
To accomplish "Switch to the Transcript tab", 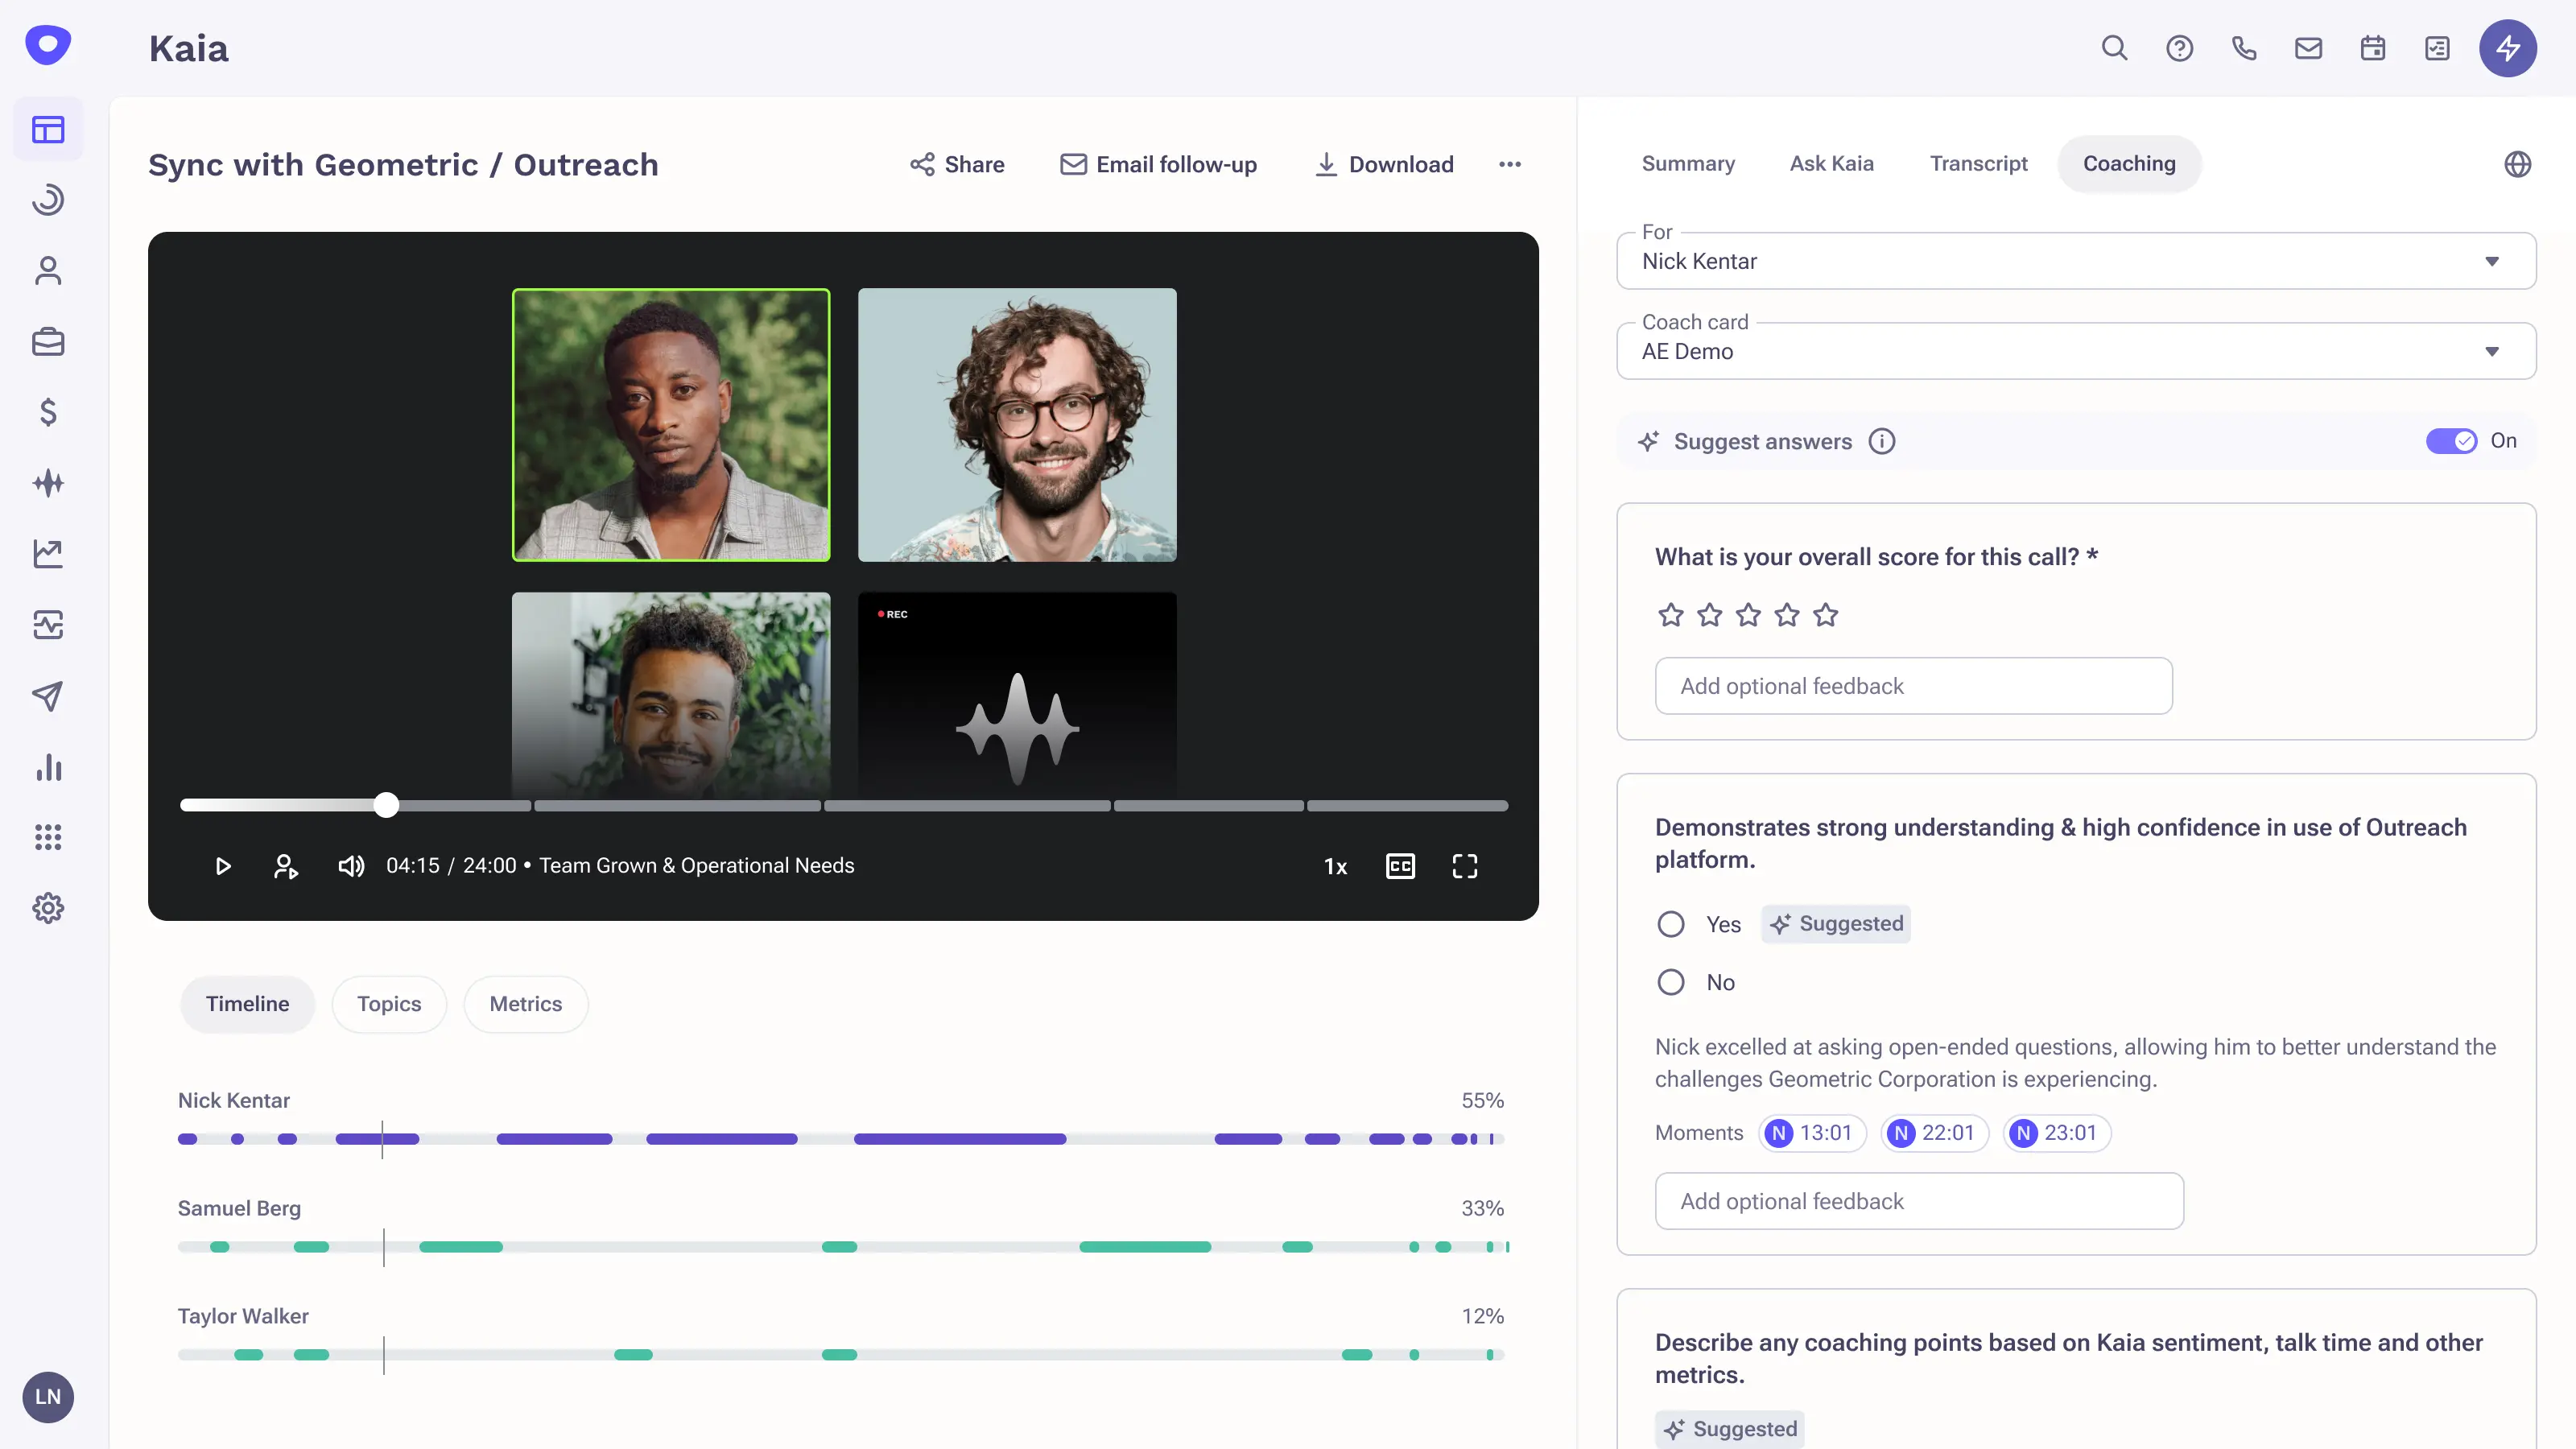I will tap(1978, 163).
